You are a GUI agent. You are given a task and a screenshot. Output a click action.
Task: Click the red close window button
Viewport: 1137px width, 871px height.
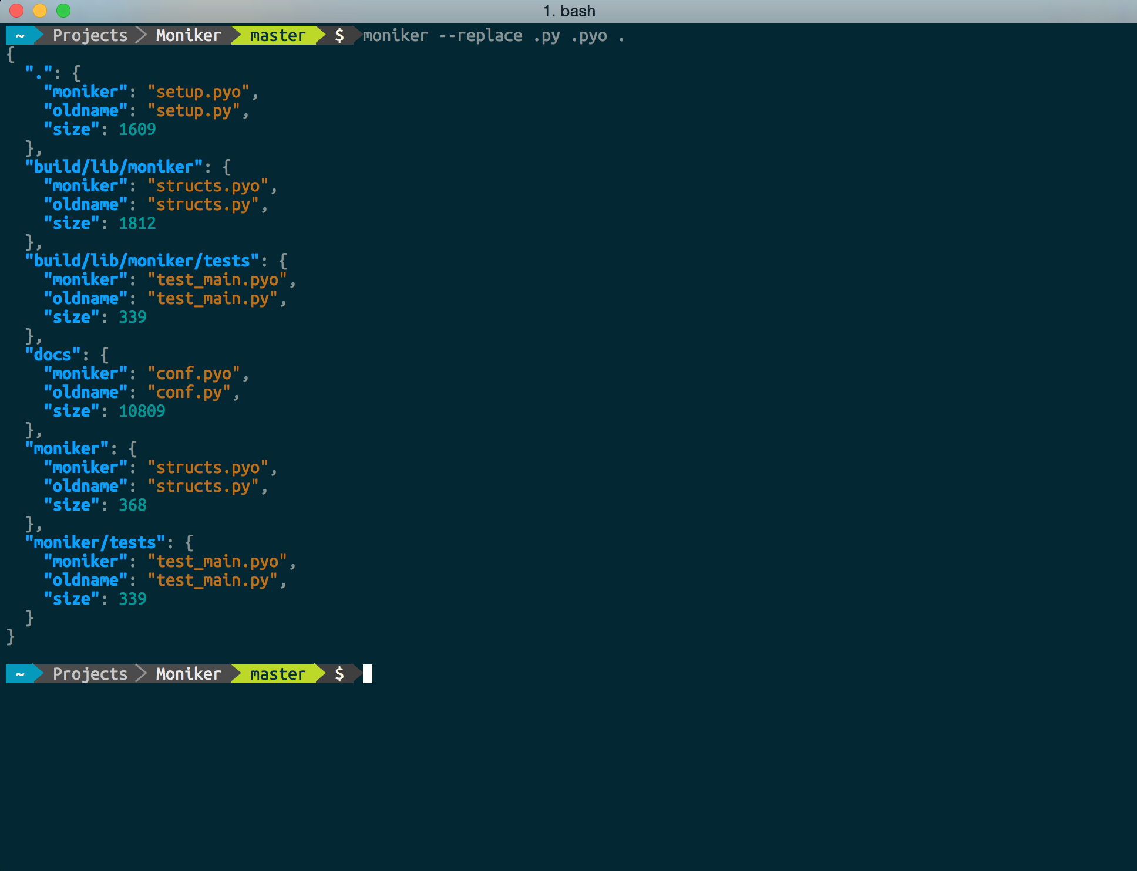[16, 11]
